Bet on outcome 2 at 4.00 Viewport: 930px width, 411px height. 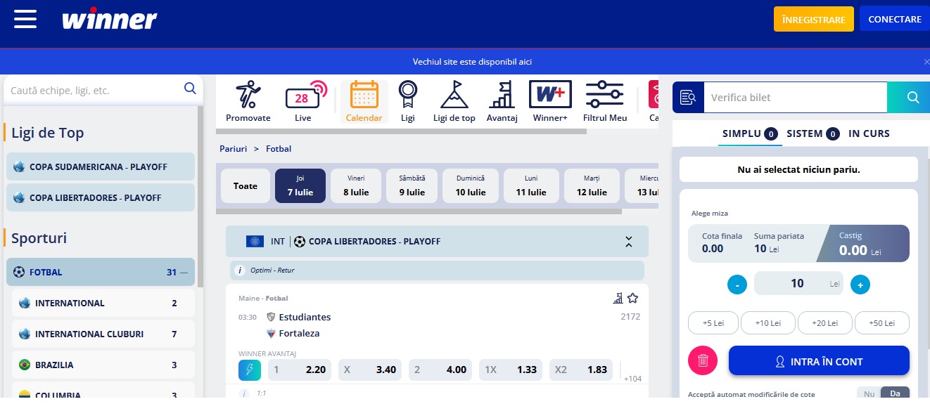441,370
